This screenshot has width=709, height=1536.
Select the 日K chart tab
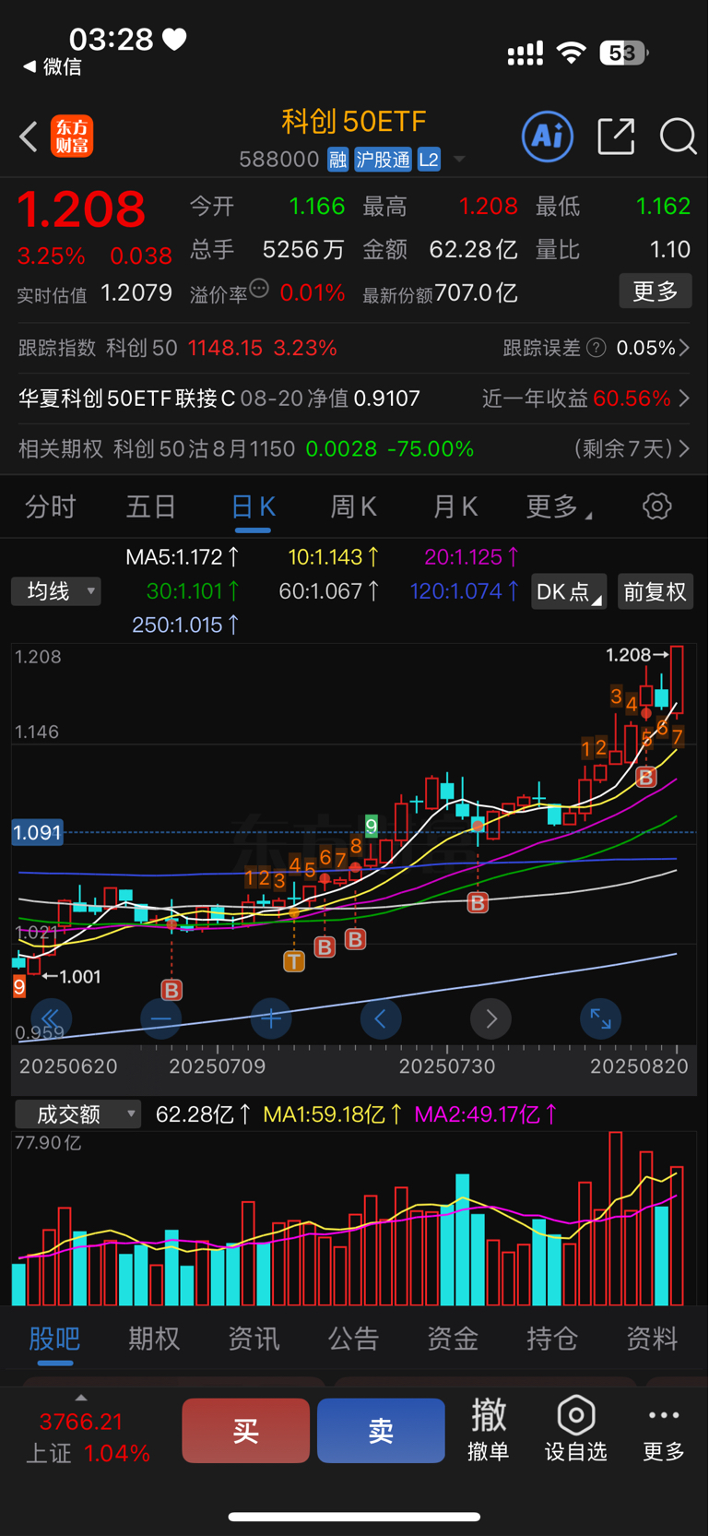pos(253,506)
